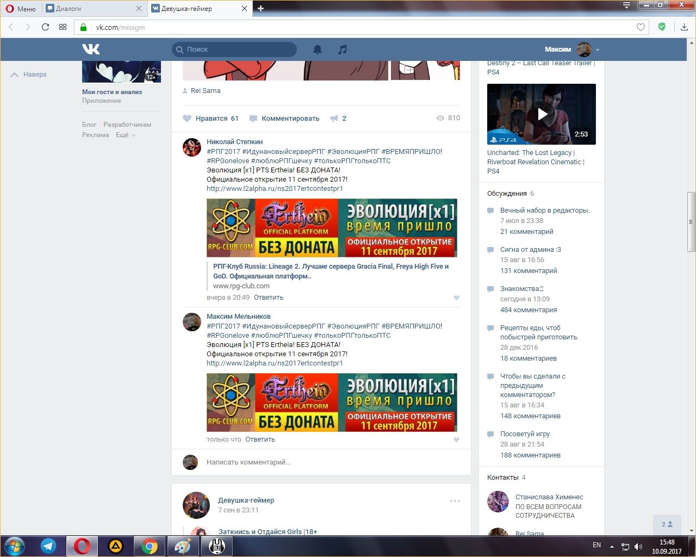This screenshot has width=696, height=557.
Task: Click page vertical scrollbar thumb
Action: (691, 222)
